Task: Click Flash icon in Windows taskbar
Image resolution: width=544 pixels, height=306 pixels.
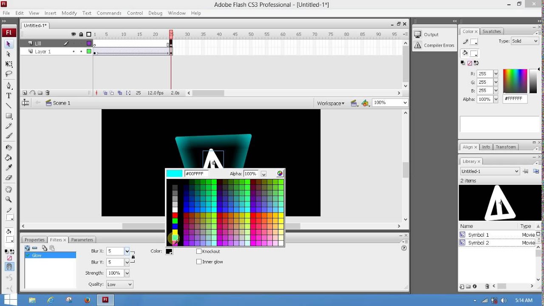Action: (105, 300)
